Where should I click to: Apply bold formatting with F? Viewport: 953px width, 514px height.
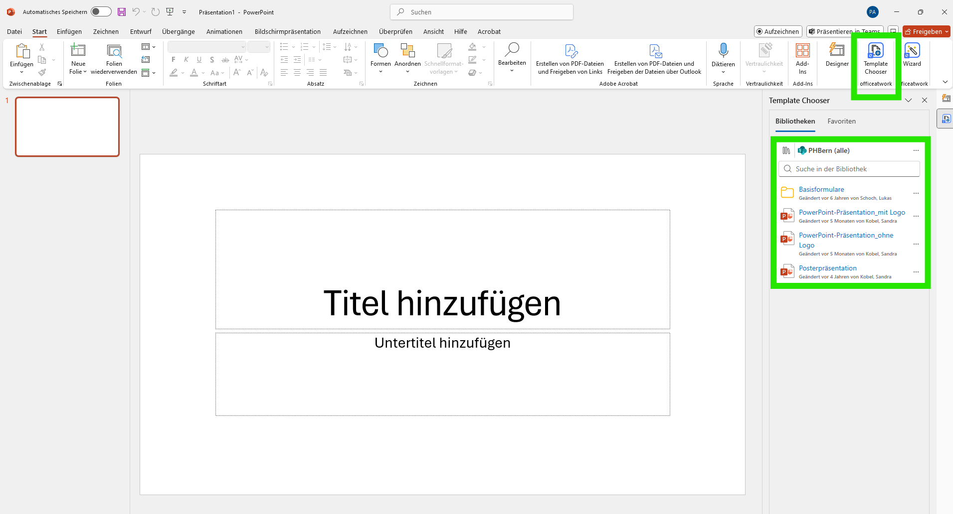pos(173,59)
